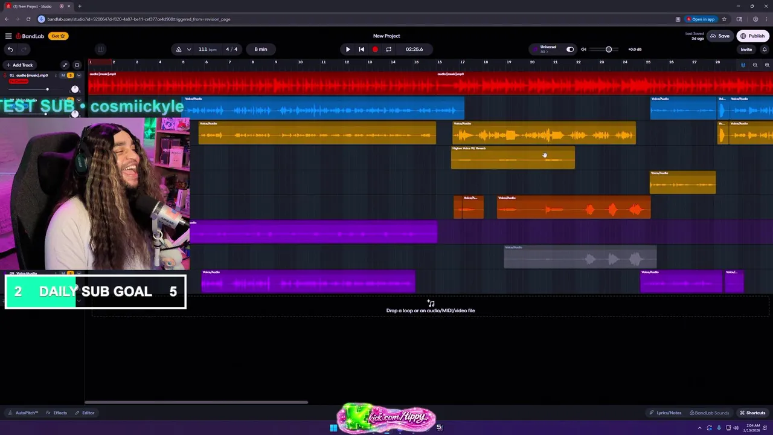
Task: Show keyboard Shortcuts
Action: pos(752,413)
